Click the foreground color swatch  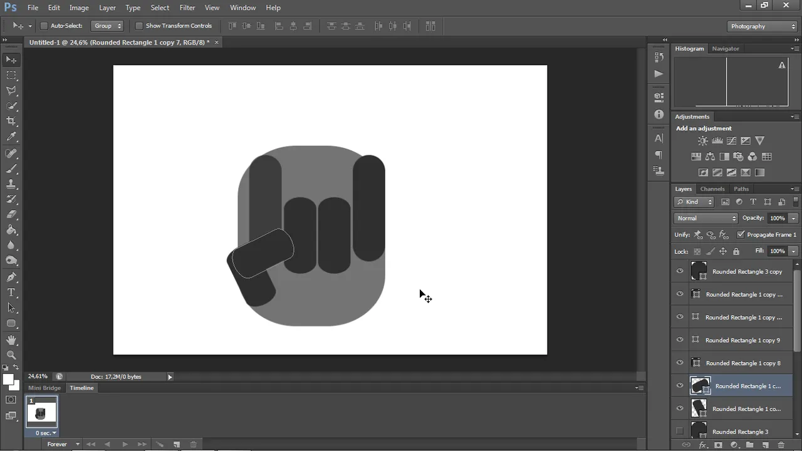coord(8,380)
